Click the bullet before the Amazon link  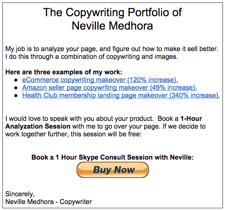point(16,88)
